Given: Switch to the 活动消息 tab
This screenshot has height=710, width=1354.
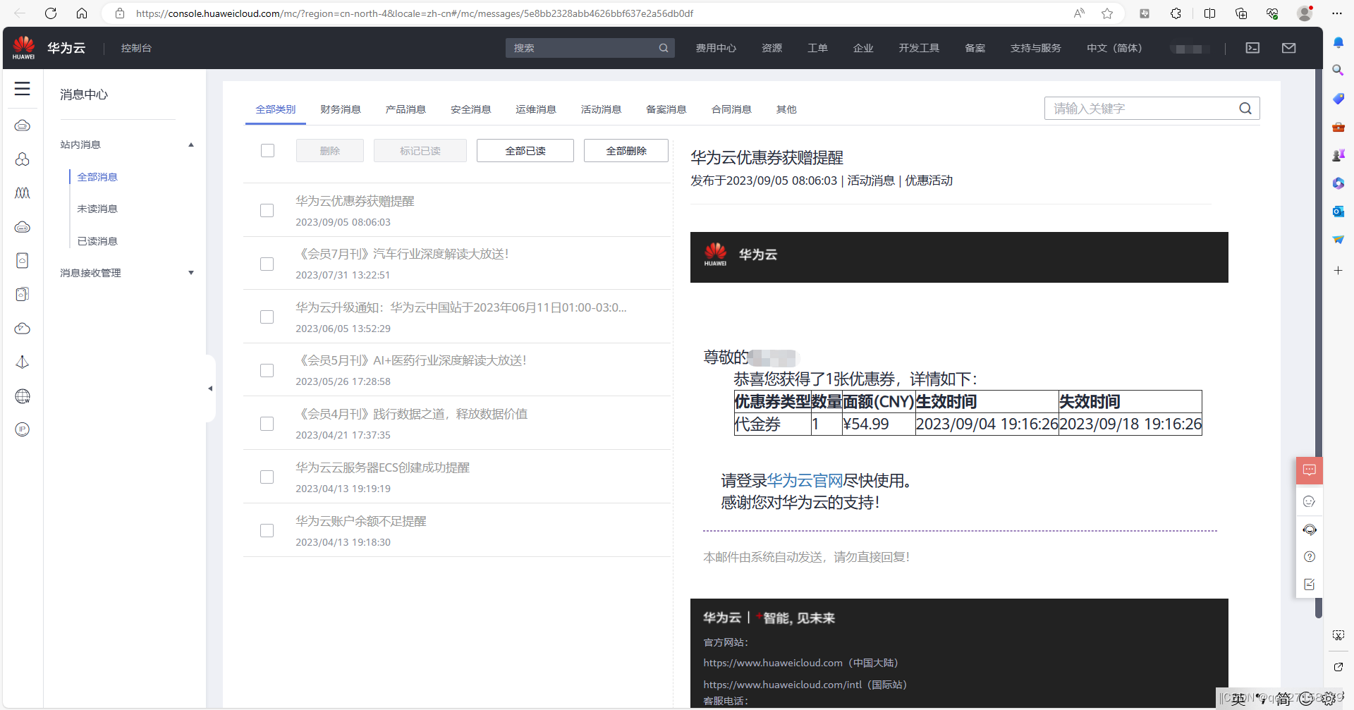Looking at the screenshot, I should point(601,109).
